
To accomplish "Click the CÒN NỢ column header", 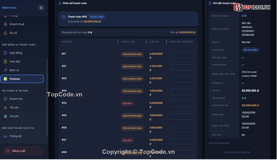I will (154, 42).
